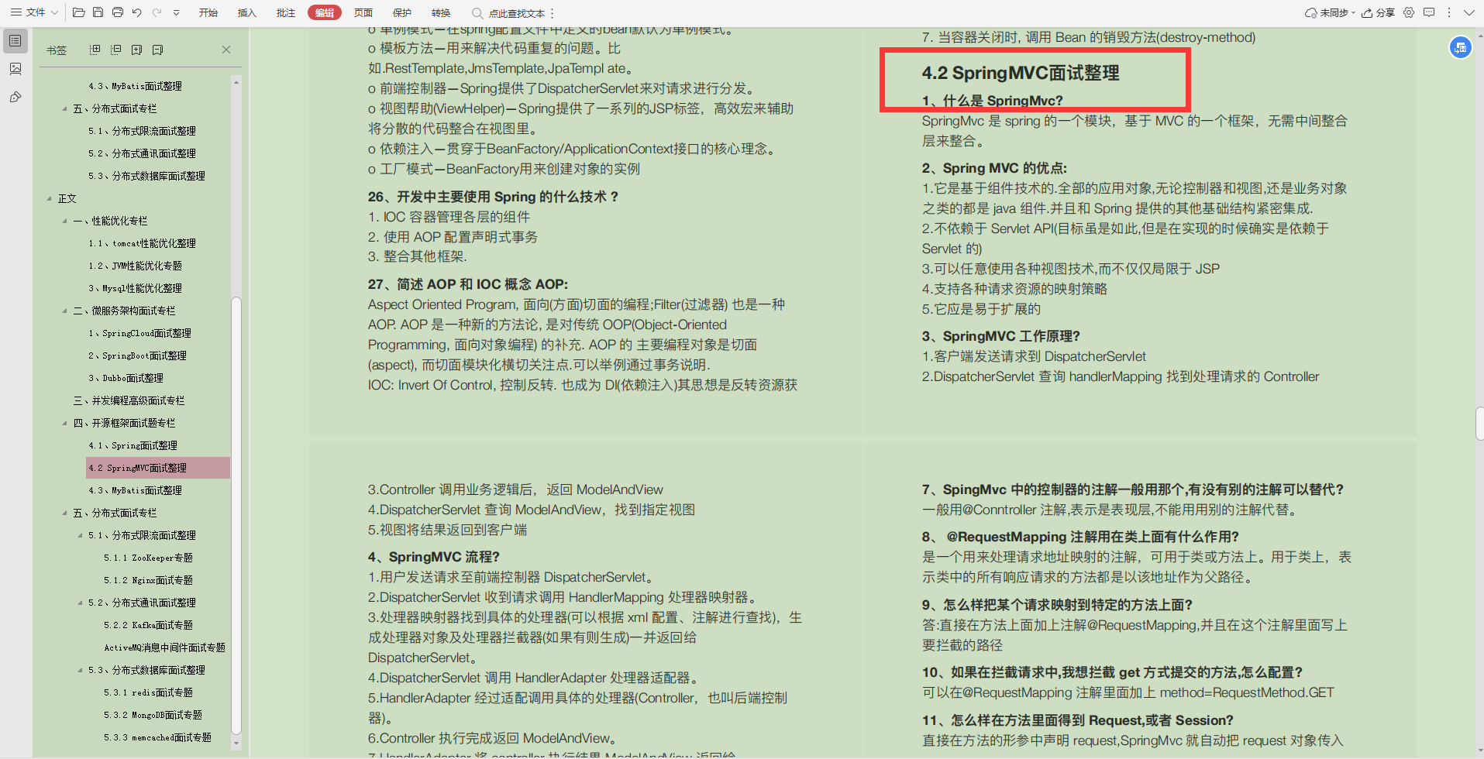The image size is (1484, 759).
Task: Expand all bookmarks icon in 书签 panel
Action: 95,50
